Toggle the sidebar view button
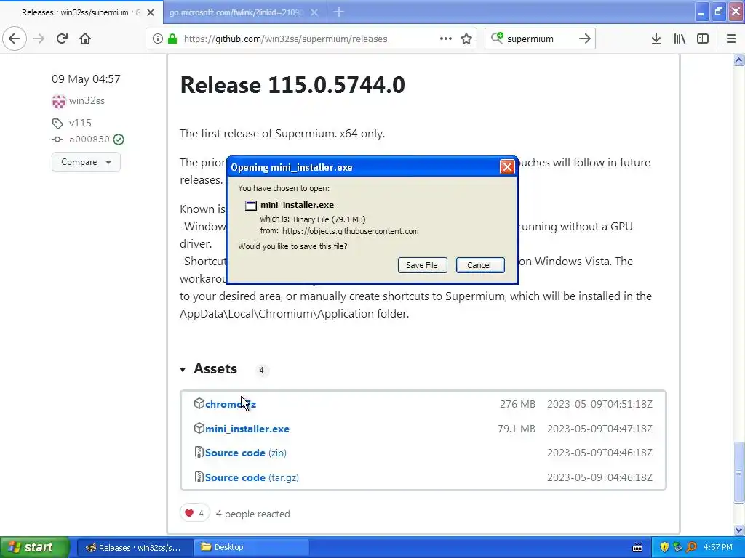Image resolution: width=745 pixels, height=558 pixels. click(703, 39)
